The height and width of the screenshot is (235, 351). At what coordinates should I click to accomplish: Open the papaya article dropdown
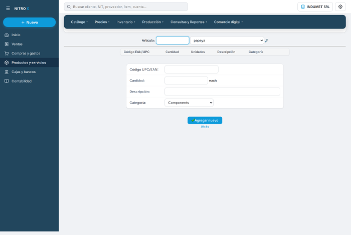click(x=227, y=40)
